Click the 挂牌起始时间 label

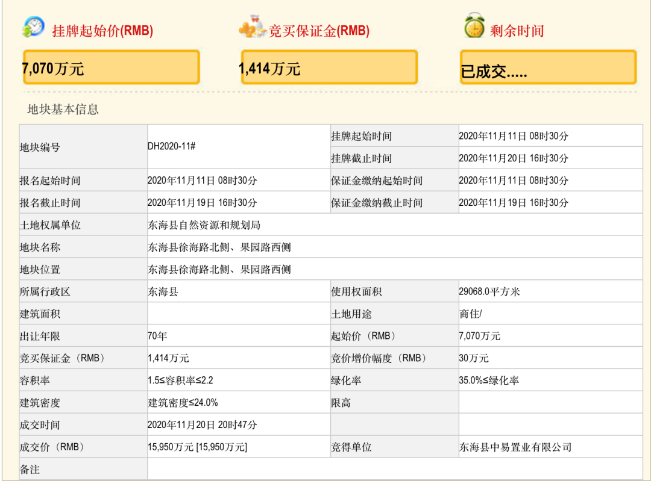361,136
